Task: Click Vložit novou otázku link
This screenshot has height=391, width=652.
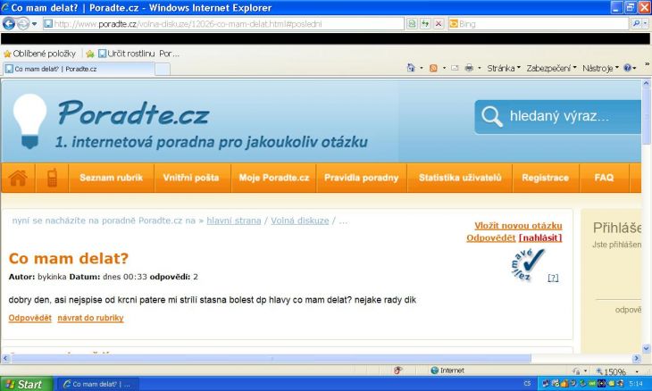Action: click(518, 226)
